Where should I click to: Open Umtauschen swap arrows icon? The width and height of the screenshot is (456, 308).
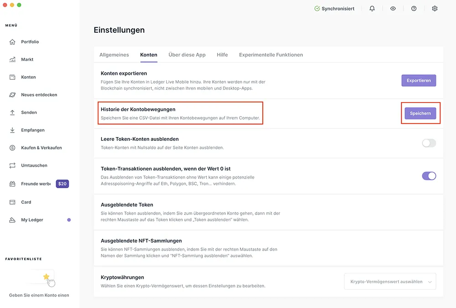coord(12,165)
